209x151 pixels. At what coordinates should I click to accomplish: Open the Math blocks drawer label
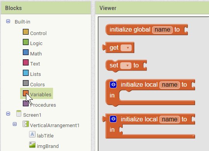tap(36, 54)
